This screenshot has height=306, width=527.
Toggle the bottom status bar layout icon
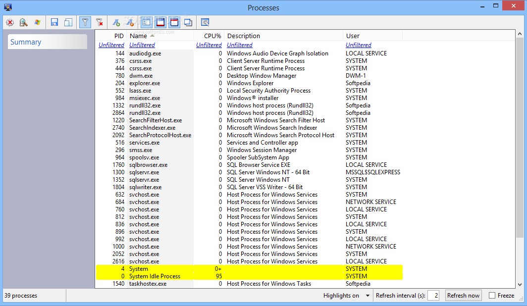point(160,22)
